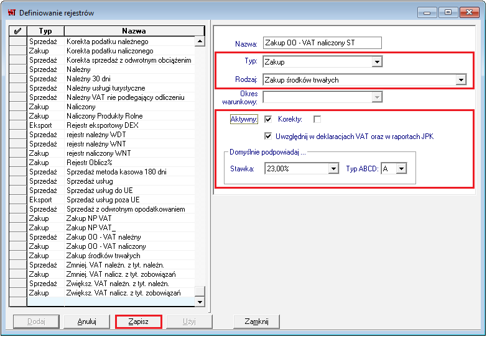Click the Nazwa input field

click(x=322, y=43)
